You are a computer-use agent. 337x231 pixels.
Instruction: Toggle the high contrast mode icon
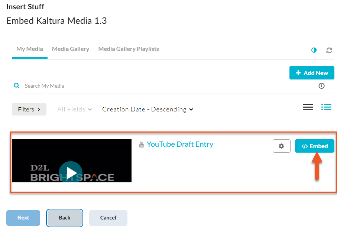click(314, 50)
